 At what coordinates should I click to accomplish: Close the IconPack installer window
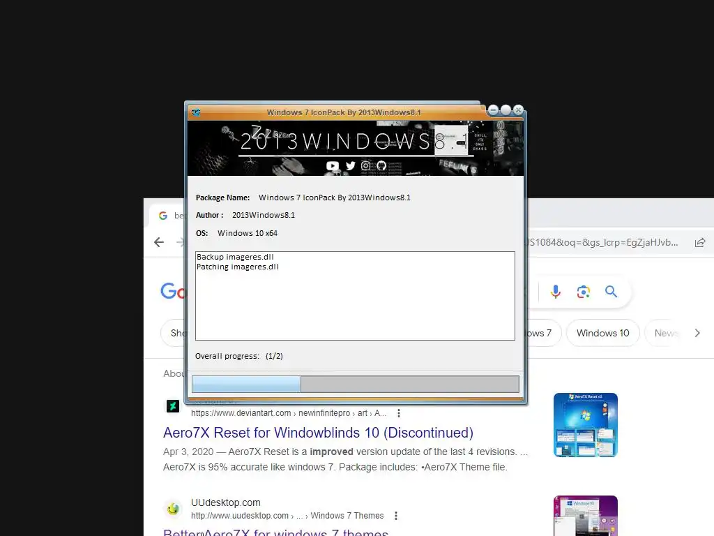coord(518,110)
